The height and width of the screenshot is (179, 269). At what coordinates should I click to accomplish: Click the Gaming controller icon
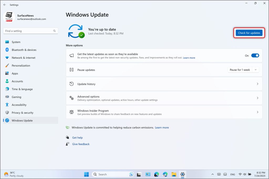tap(7, 97)
